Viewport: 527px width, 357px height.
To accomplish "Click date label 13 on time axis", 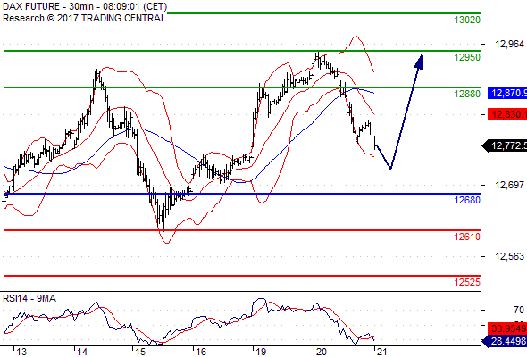I will point(21,352).
